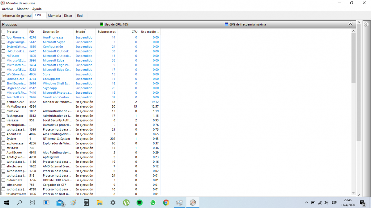Select the SearchUI.exe process name
Image resolution: width=371 pixels, height=208 pixels.
pos(15,97)
